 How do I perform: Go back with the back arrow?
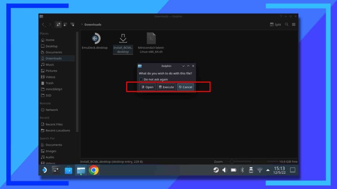click(43, 24)
